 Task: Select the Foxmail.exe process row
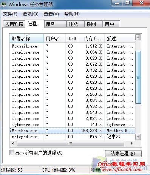(72, 46)
